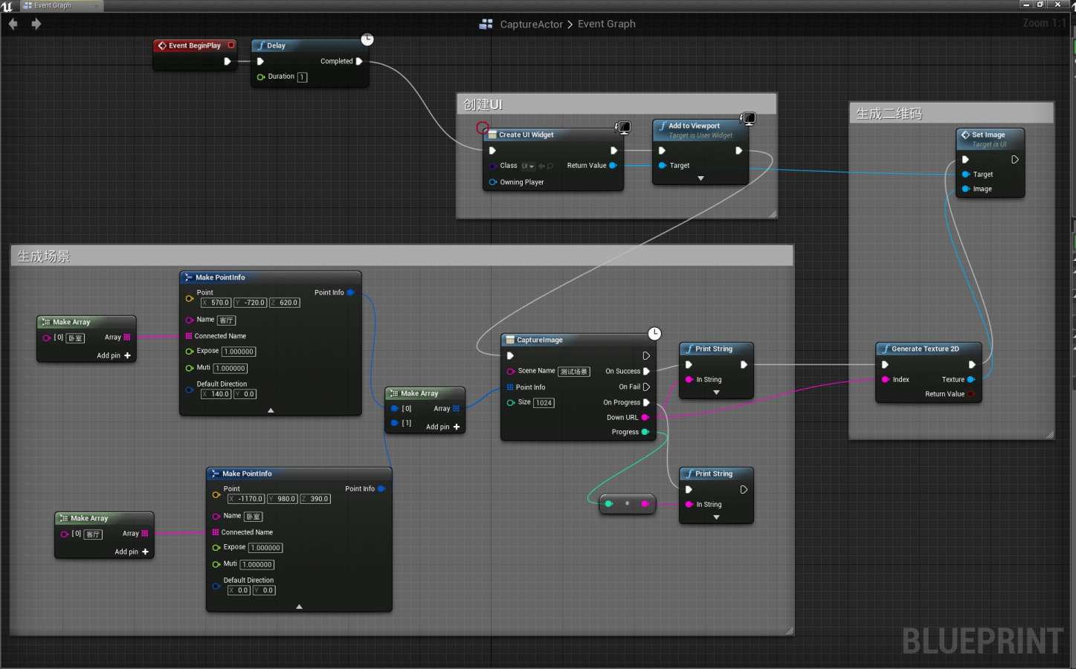Image resolution: width=1076 pixels, height=669 pixels.
Task: Click the Down URL output pin
Action: coord(645,417)
